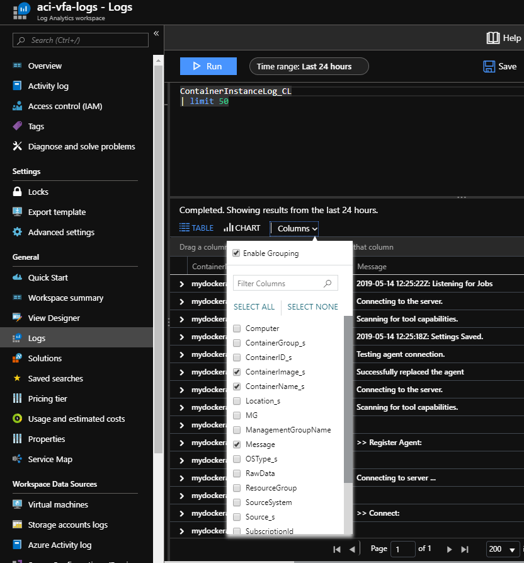The height and width of the screenshot is (563, 524).
Task: Toggle the Enable Grouping checkbox
Action: (237, 253)
